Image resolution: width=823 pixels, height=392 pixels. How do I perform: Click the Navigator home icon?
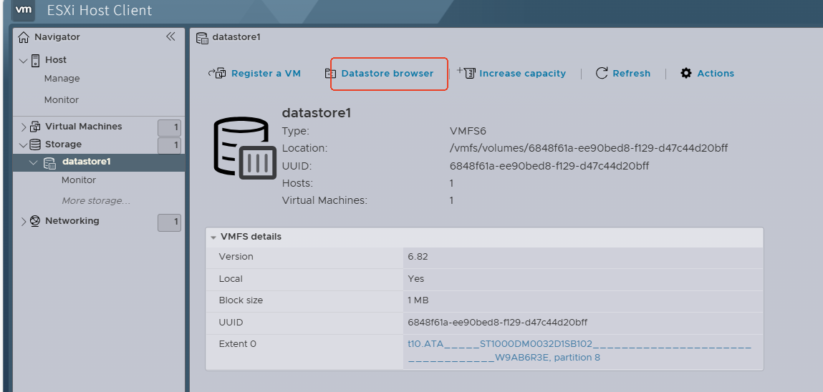pos(24,37)
